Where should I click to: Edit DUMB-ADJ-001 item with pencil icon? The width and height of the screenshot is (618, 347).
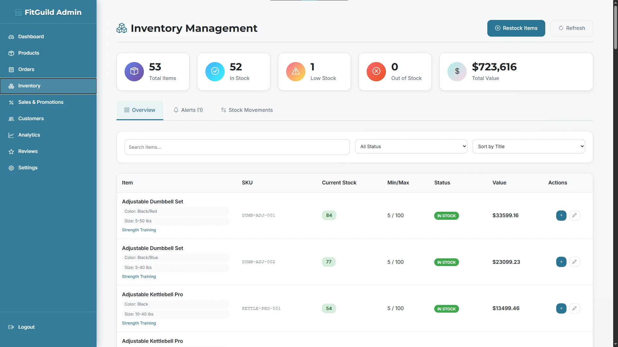pos(575,215)
